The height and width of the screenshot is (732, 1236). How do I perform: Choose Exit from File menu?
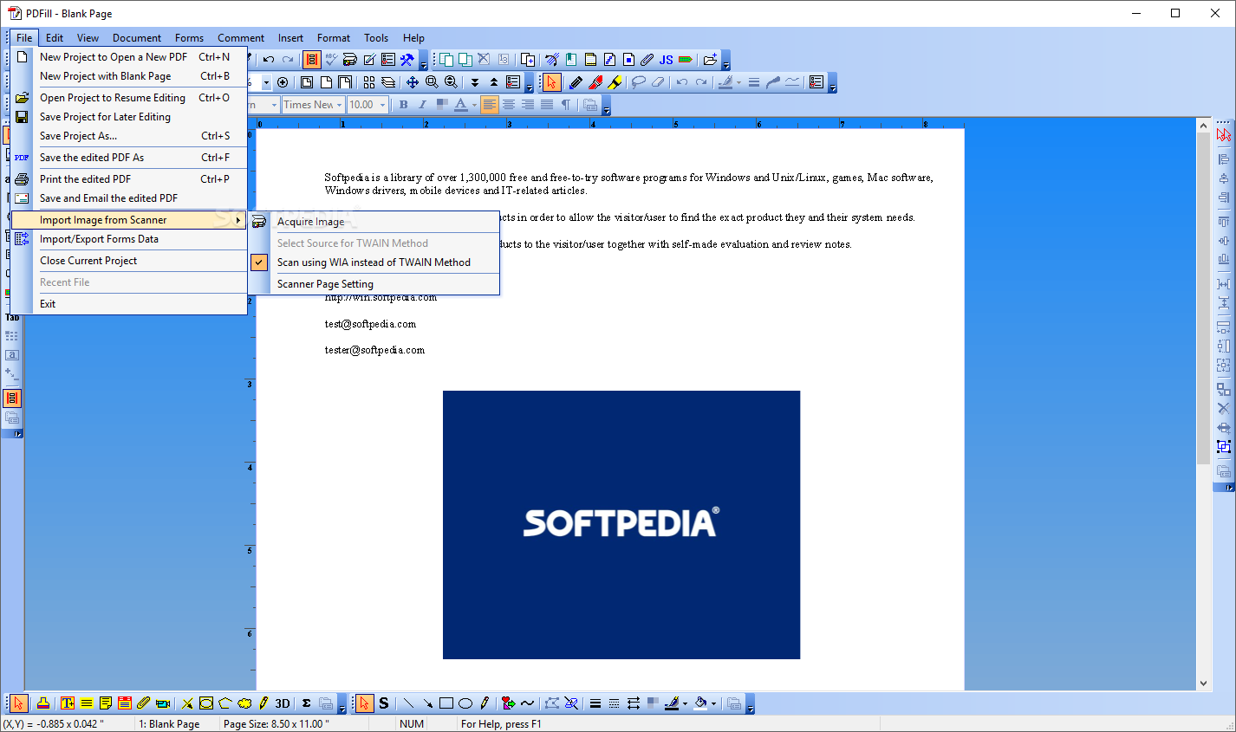click(x=129, y=304)
